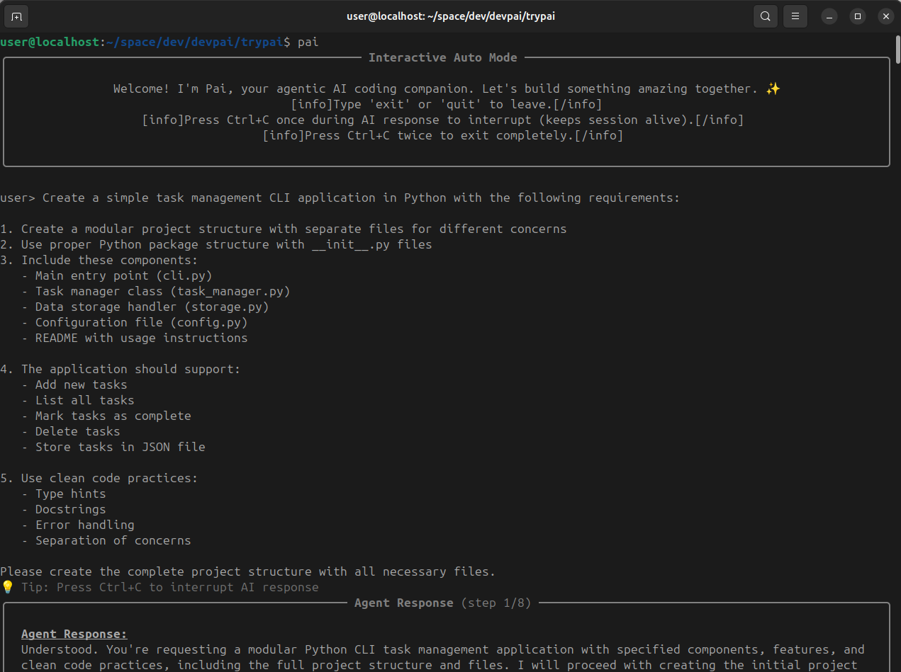This screenshot has width=901, height=672.
Task: Click the 'user@localhost' prompt text
Action: 50,42
